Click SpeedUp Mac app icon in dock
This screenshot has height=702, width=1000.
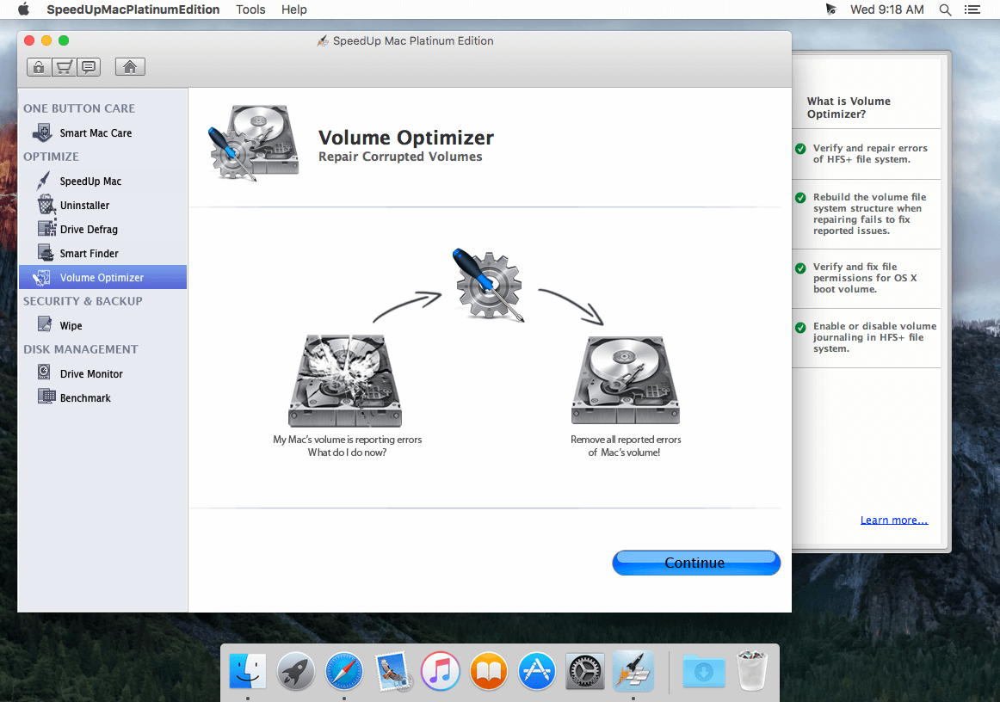coord(633,671)
